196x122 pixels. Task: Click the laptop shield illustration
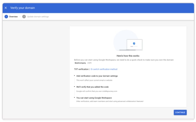coord(128,40)
